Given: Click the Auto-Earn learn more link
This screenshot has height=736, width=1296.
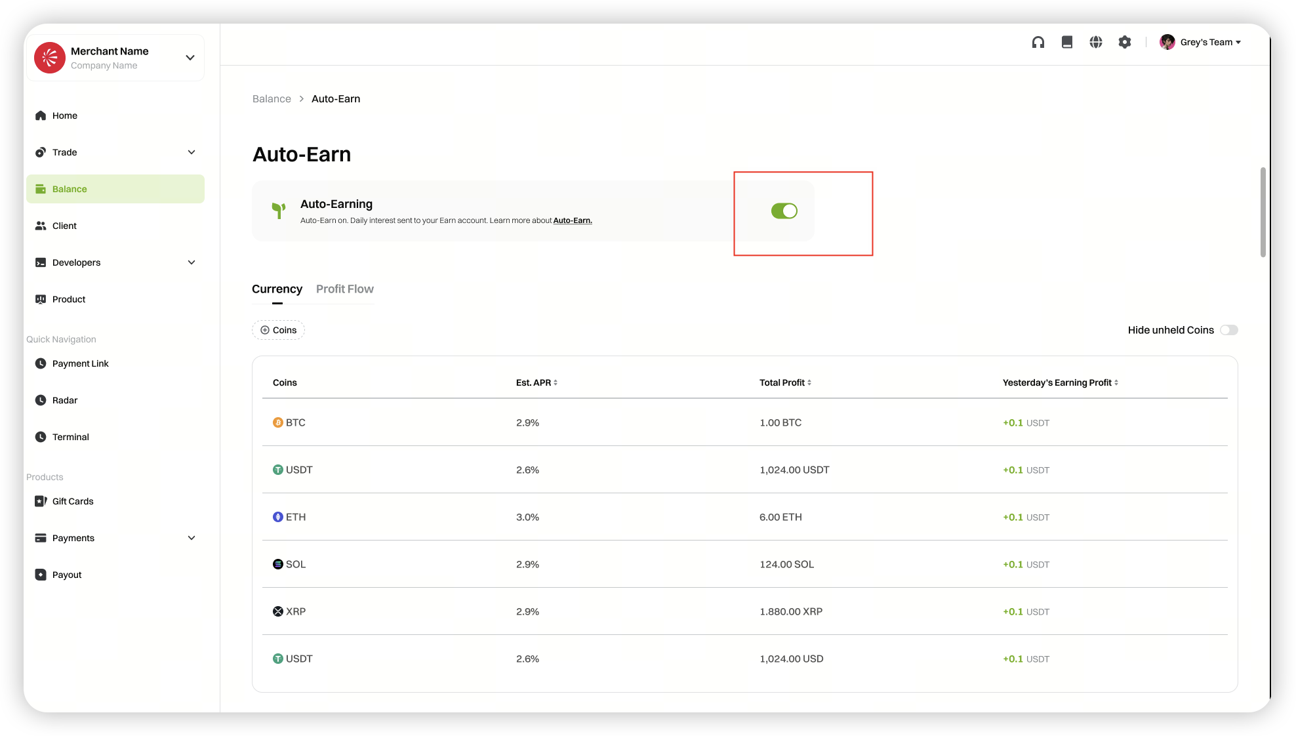Looking at the screenshot, I should click(x=572, y=220).
